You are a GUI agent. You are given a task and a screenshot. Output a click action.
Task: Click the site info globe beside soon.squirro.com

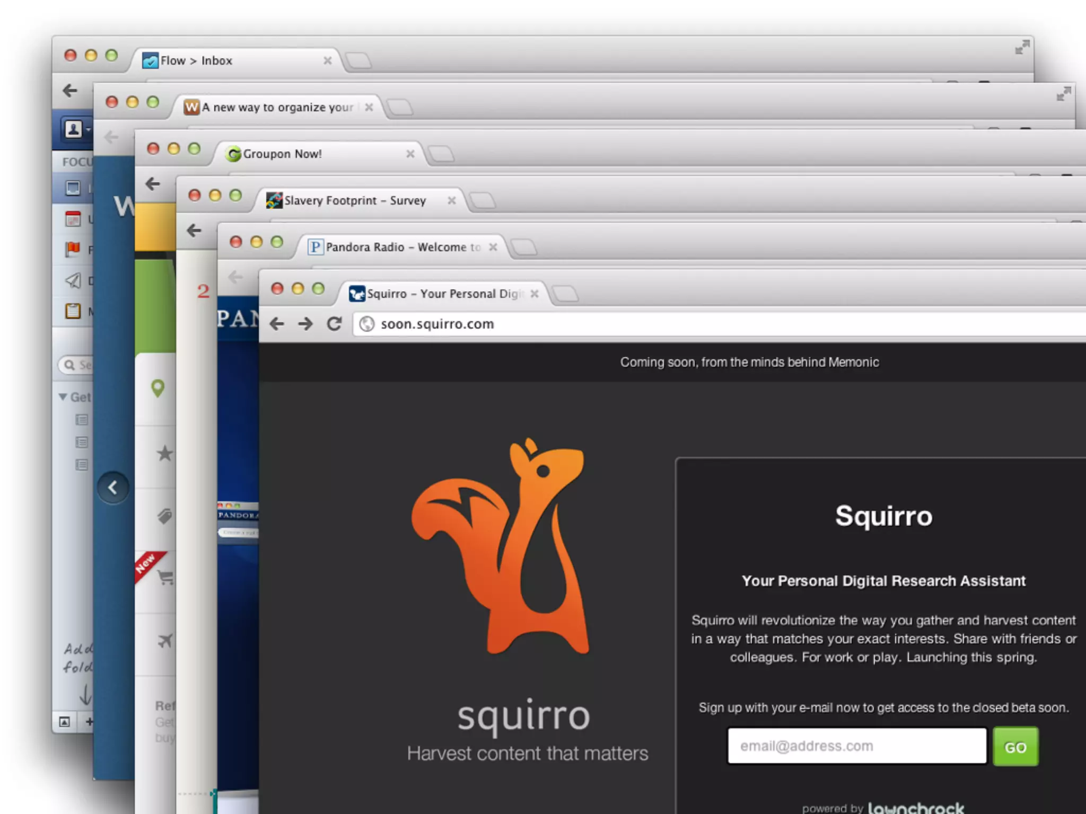[367, 324]
